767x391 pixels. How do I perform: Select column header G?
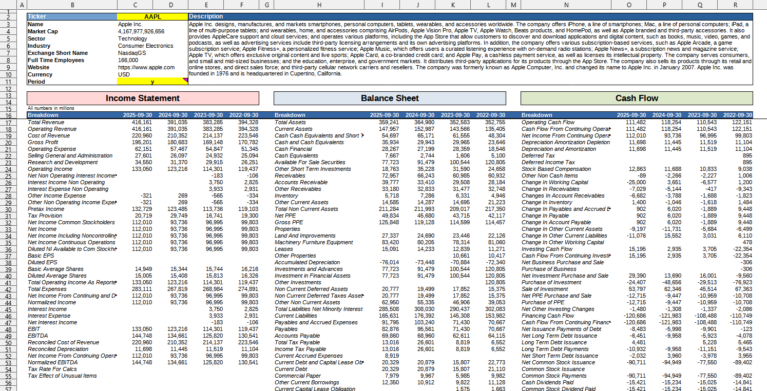click(266, 5)
